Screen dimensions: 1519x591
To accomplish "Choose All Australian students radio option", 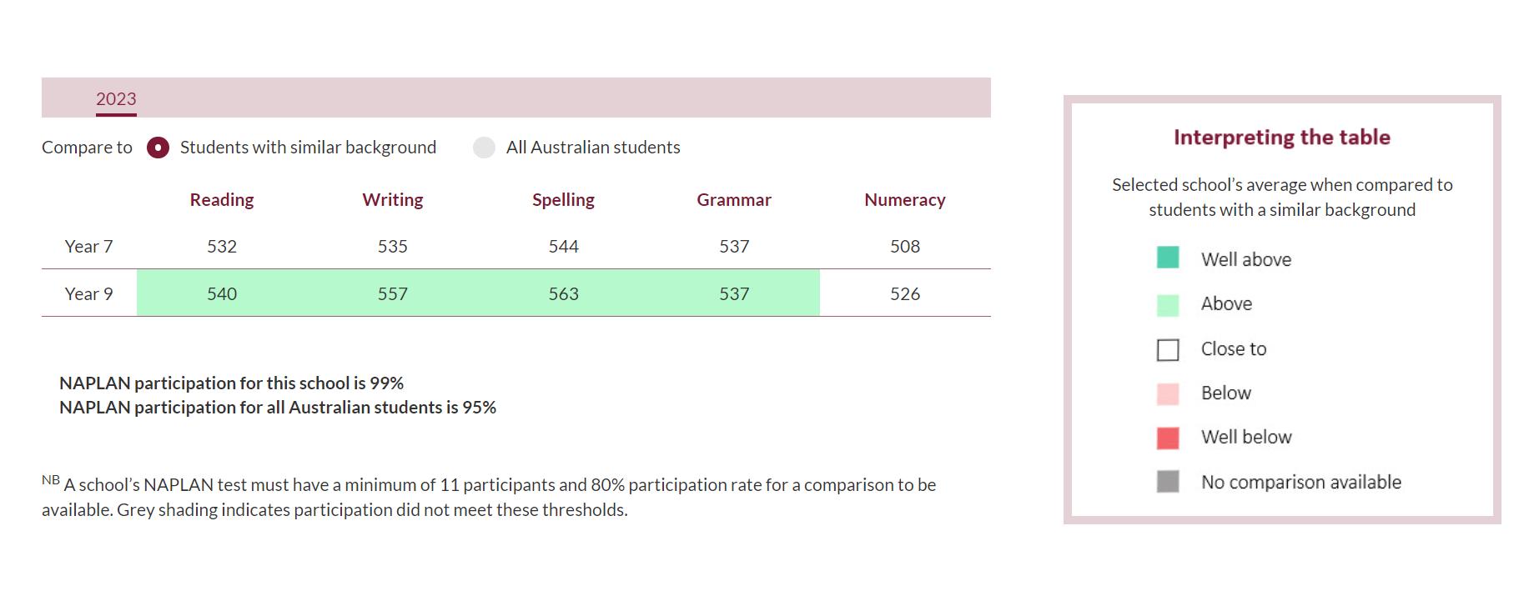I will (x=484, y=148).
